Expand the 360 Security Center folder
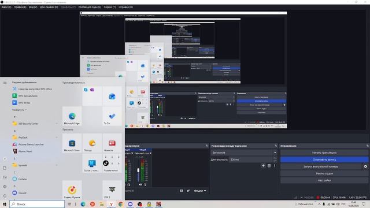Viewport: 370px width, 208px height. (35, 123)
